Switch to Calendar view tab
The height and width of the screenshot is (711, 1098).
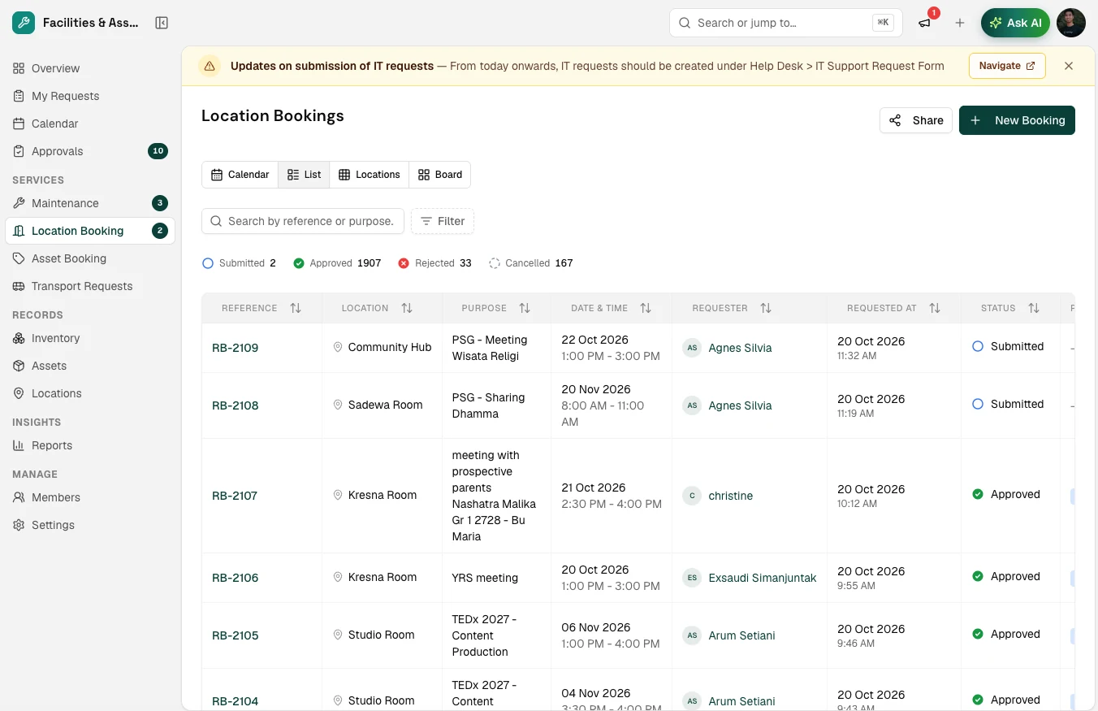(x=240, y=175)
